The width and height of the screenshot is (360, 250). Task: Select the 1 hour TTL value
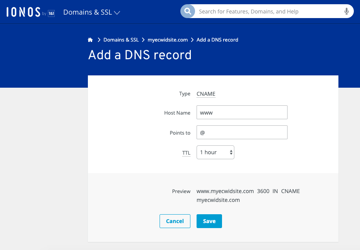coord(210,152)
